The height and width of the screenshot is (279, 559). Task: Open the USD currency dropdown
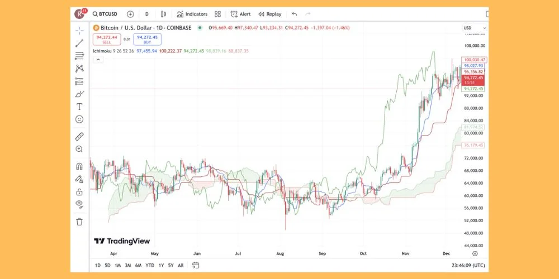tap(468, 28)
